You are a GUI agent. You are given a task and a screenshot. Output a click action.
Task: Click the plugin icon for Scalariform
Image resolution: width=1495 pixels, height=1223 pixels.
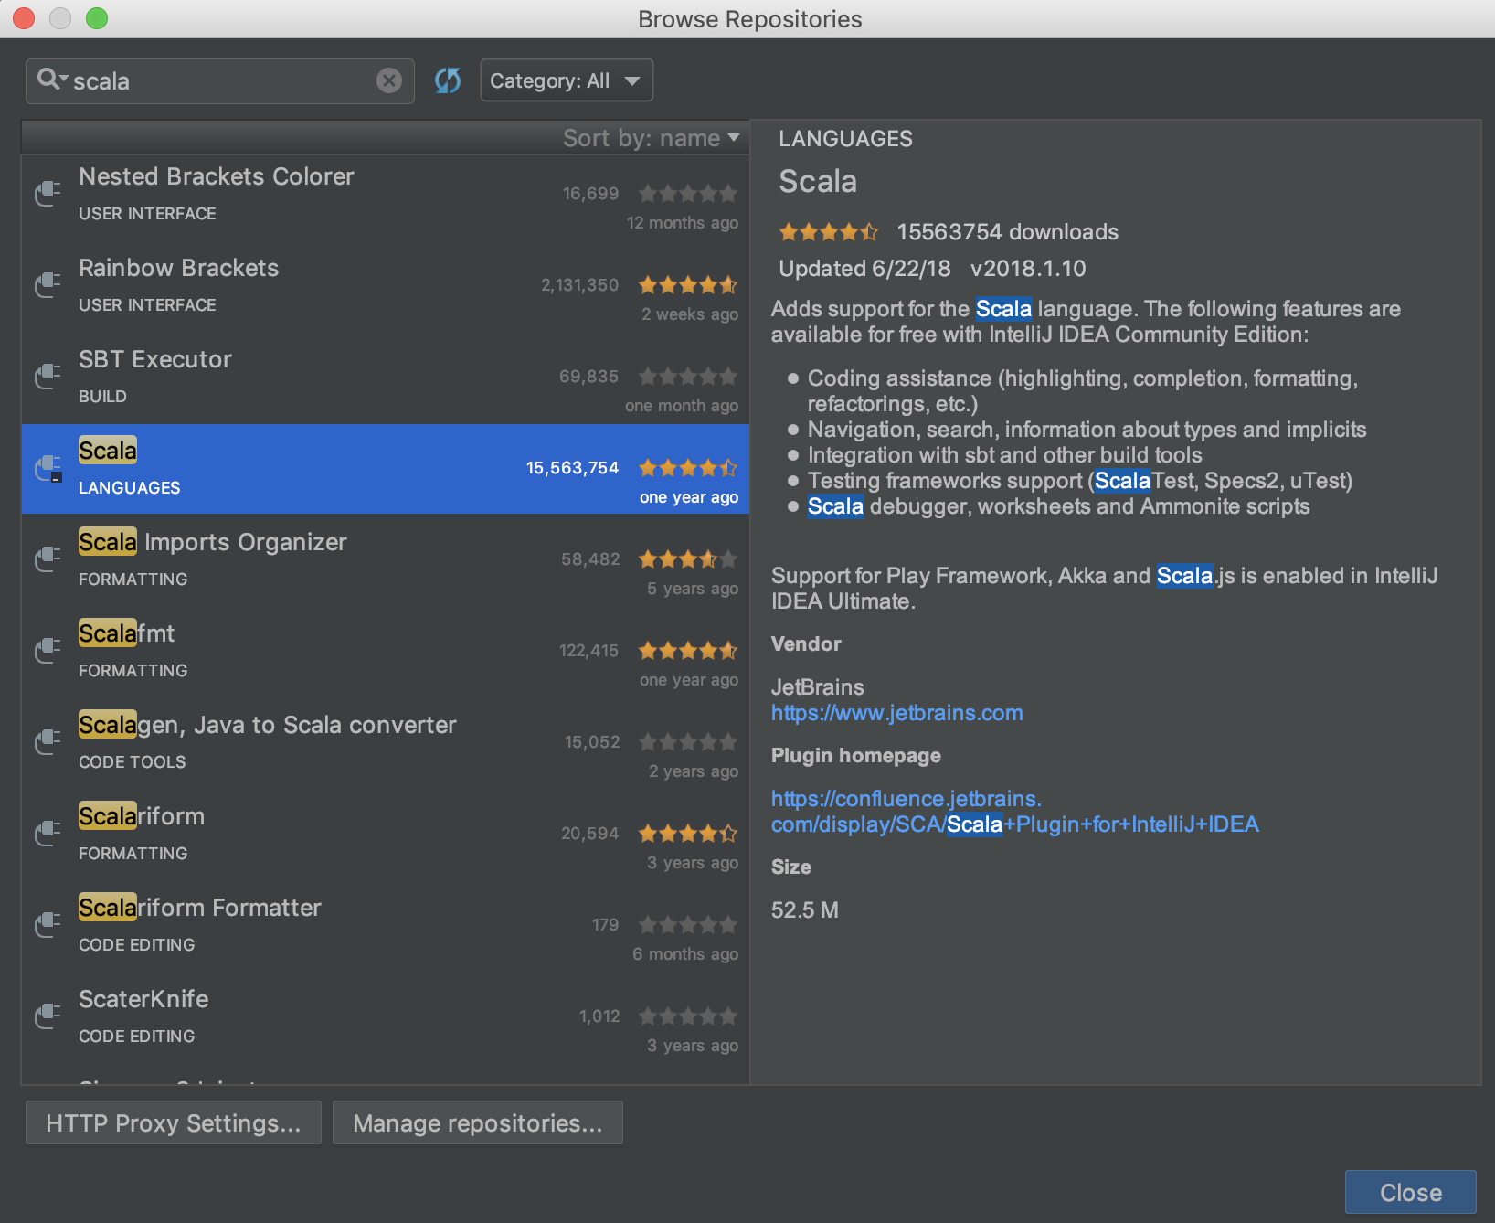[48, 833]
